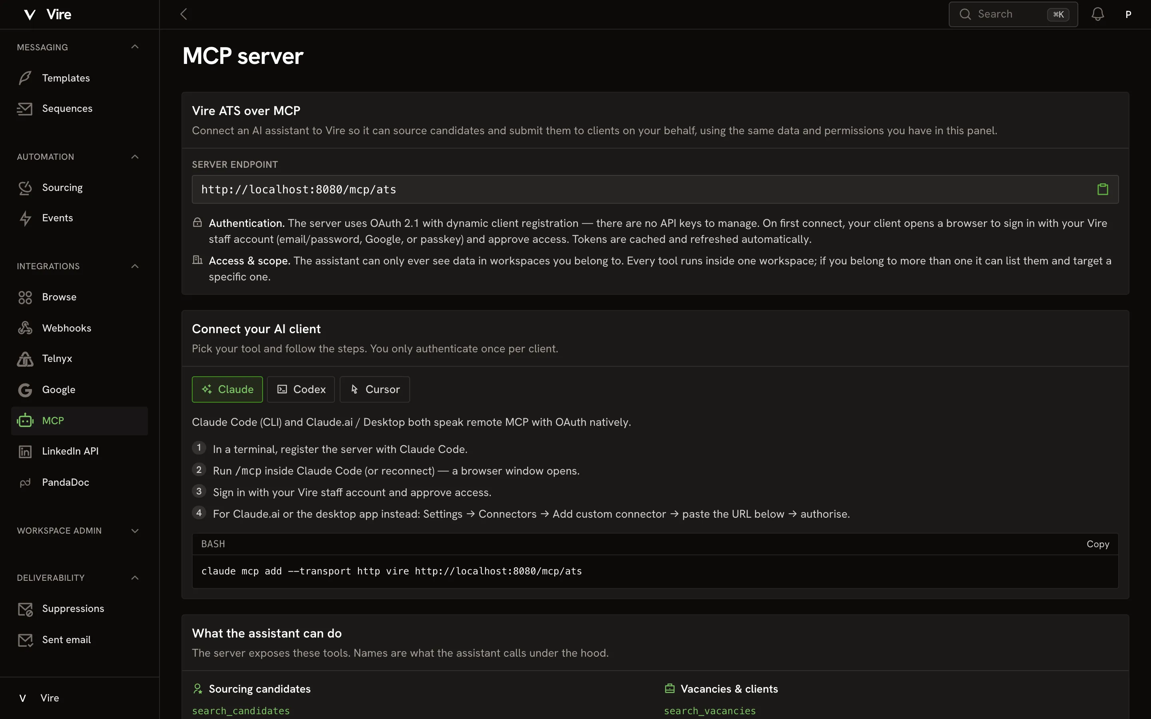Image resolution: width=1151 pixels, height=719 pixels.
Task: Click the Sent email label
Action: click(67, 640)
